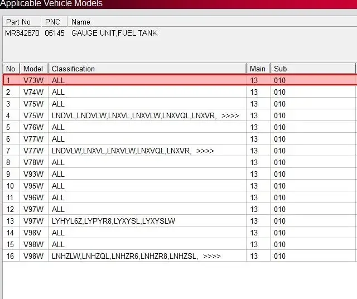Screen dimensions: 357x299
Task: Sort by the Model column header
Action: coord(34,69)
